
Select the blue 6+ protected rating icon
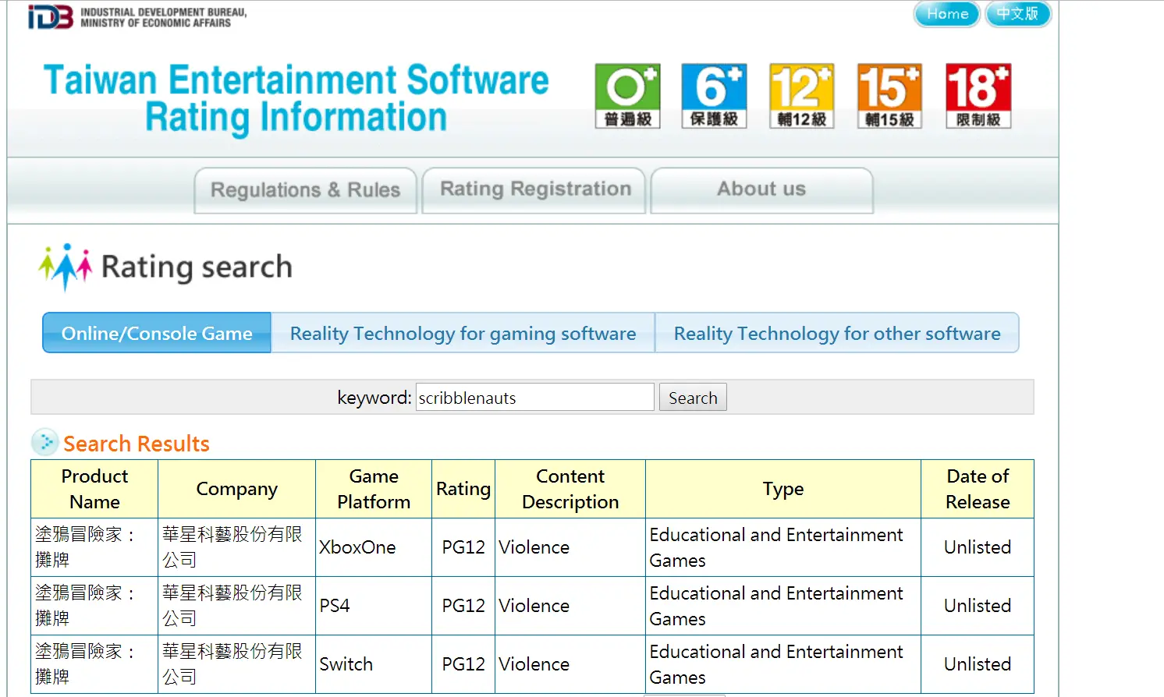(x=715, y=96)
